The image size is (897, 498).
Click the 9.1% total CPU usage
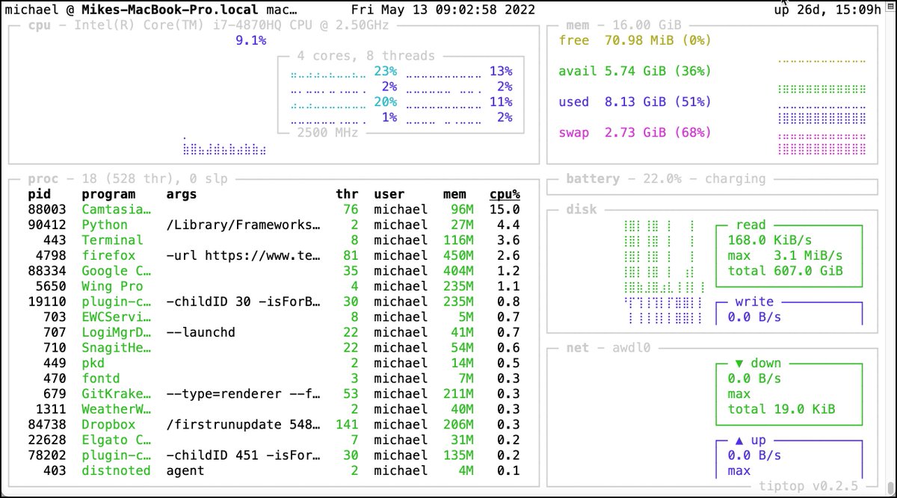tap(251, 40)
